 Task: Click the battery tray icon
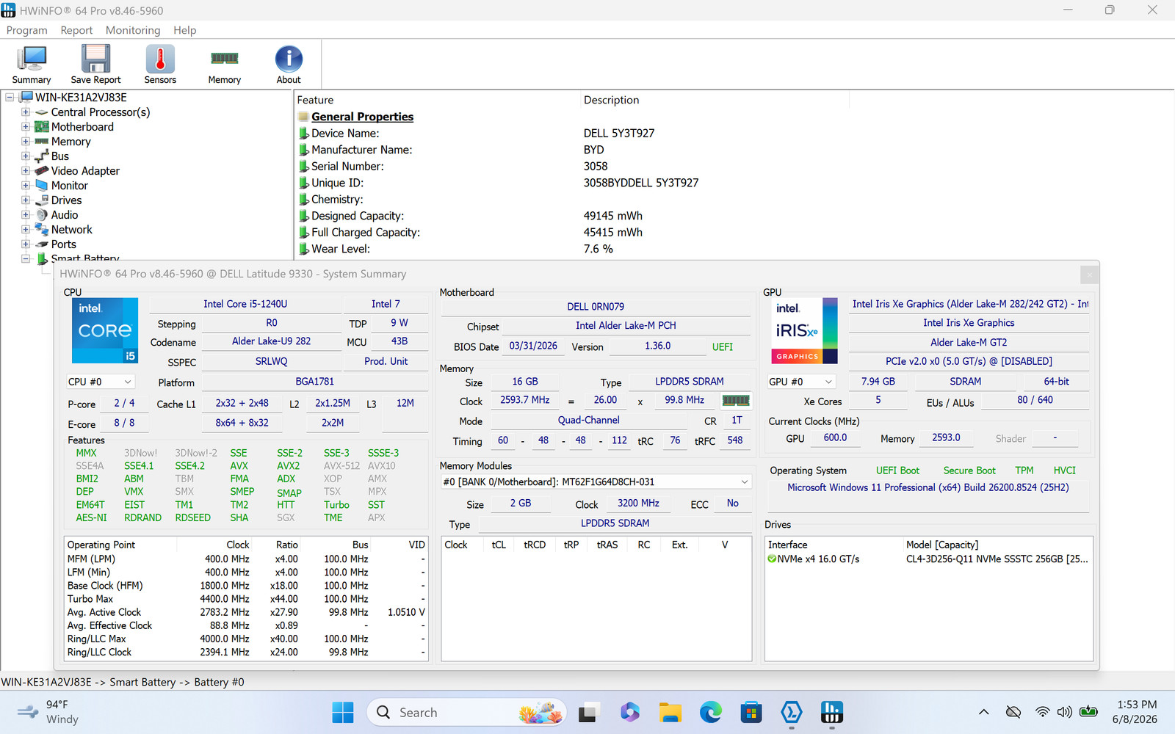(x=1089, y=712)
